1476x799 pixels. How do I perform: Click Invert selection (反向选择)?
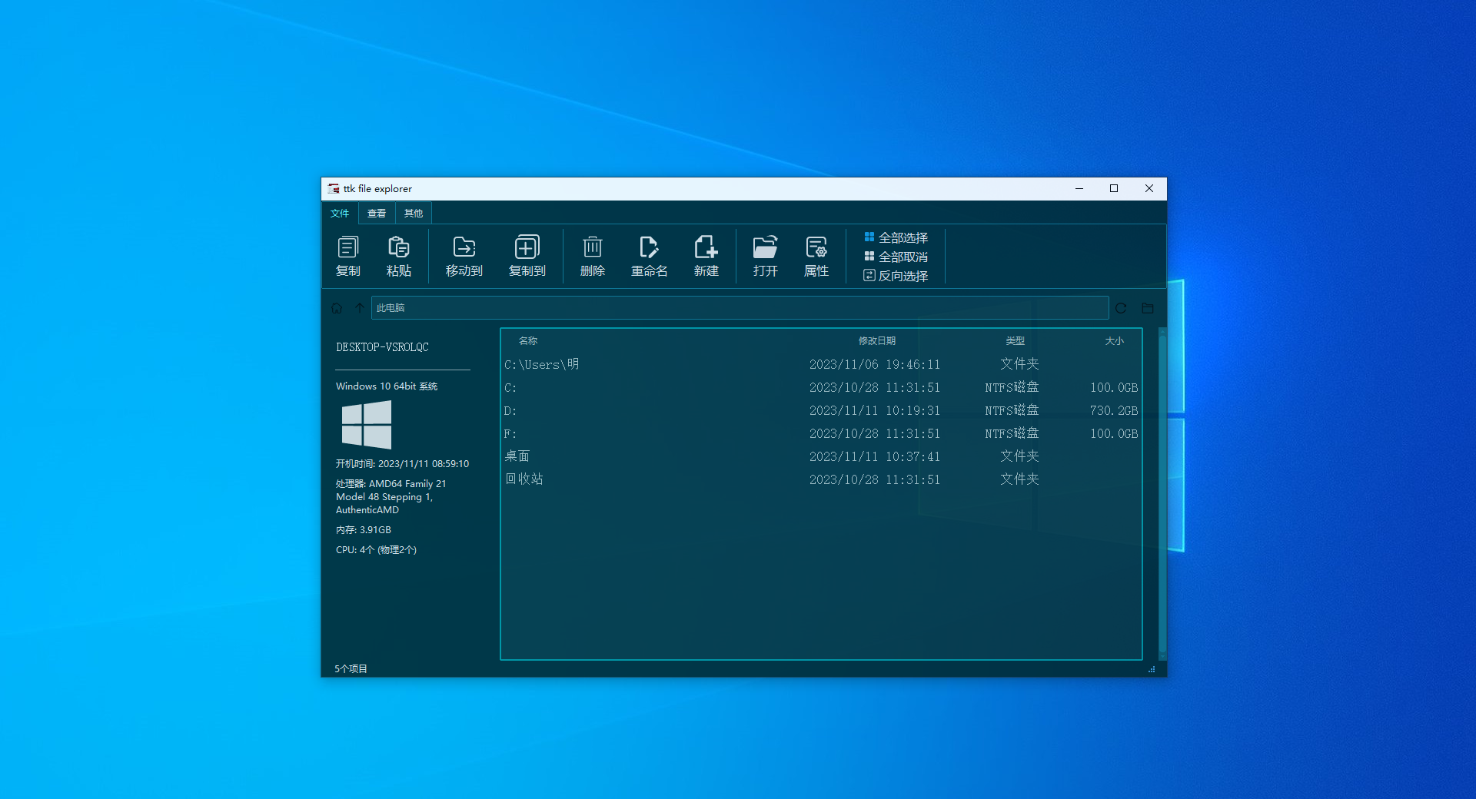pos(896,276)
